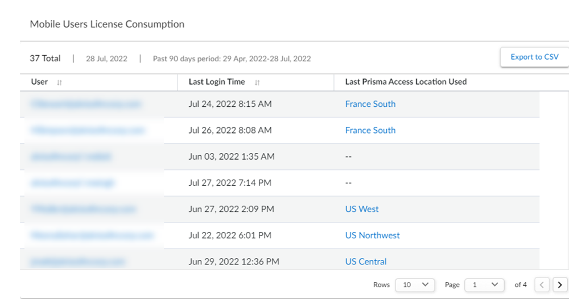This screenshot has height=299, width=569.
Task: Open user link for Jun 03 login
Action: pos(71,156)
